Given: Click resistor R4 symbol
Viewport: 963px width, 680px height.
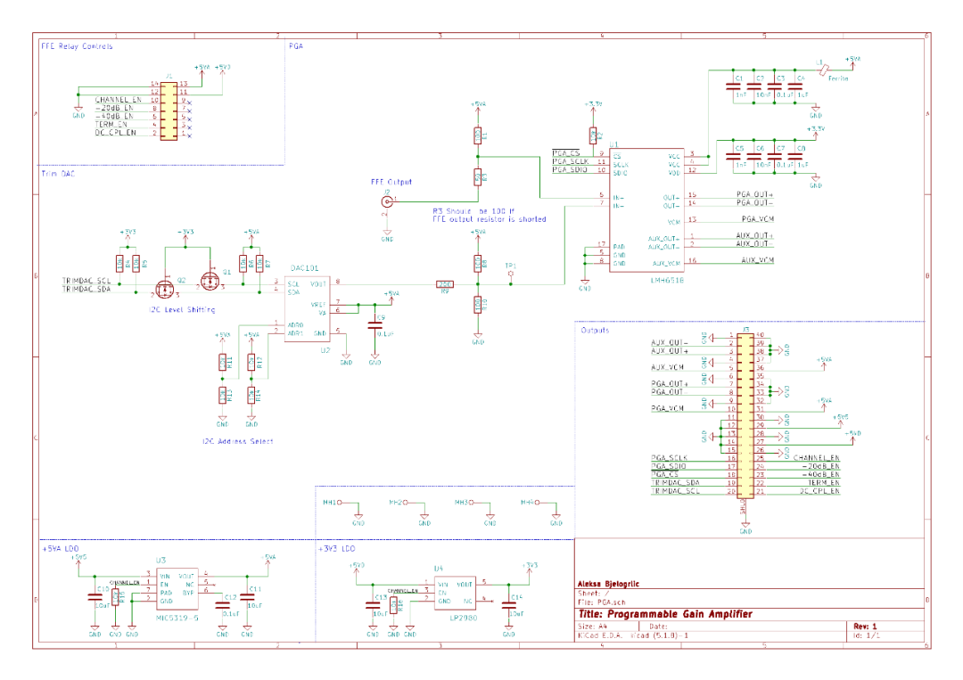Looking at the screenshot, I should [x=119, y=264].
